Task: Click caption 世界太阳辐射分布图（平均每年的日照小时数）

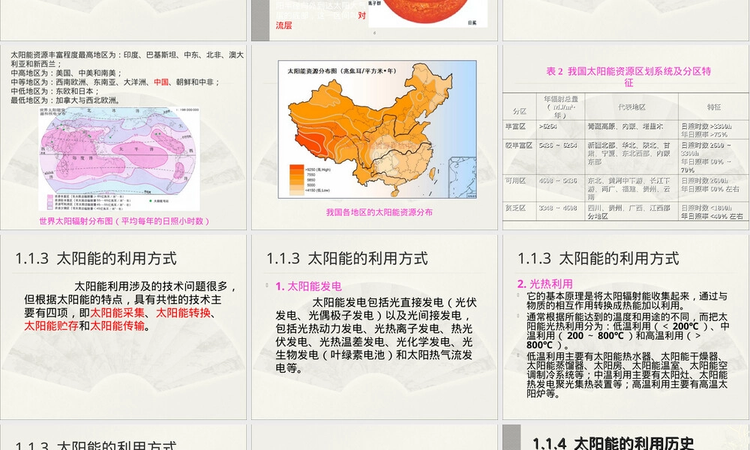Action: point(124,221)
